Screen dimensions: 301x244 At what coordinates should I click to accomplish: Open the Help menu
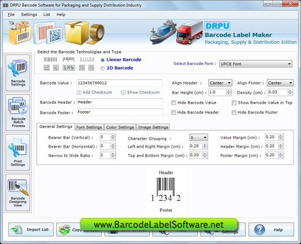coord(61,14)
